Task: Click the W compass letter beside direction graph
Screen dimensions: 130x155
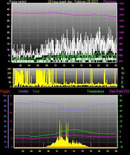Action: [123, 73]
